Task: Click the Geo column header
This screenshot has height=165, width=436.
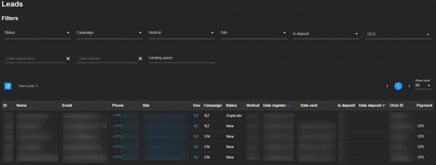Action: click(x=197, y=105)
